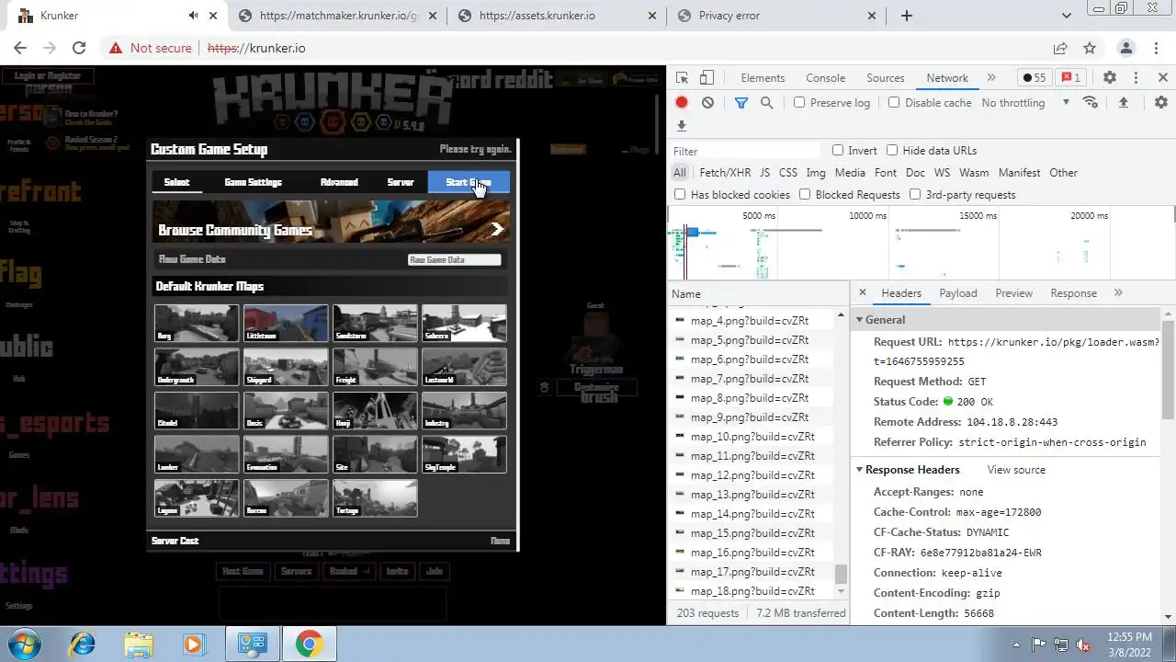Export HAR file with download arrow
1176x662 pixels.
click(682, 126)
